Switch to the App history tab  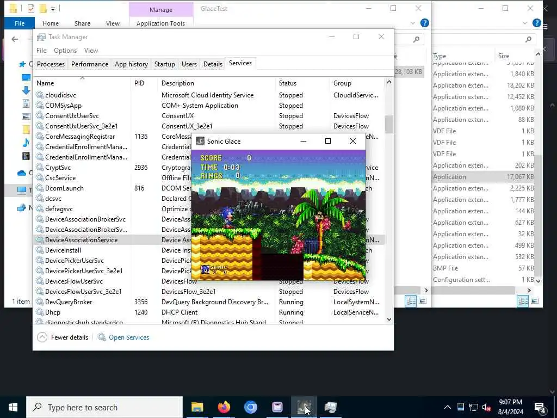pyautogui.click(x=131, y=64)
